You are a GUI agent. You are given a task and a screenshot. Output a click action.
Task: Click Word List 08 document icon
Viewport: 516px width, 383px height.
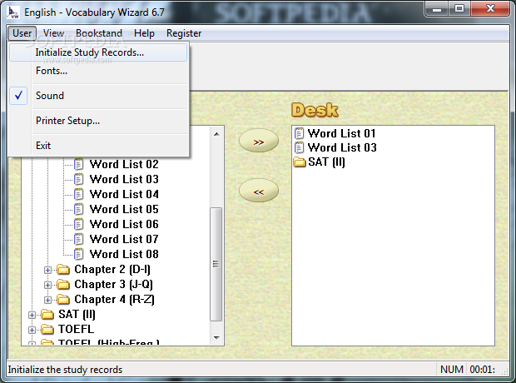coord(79,254)
